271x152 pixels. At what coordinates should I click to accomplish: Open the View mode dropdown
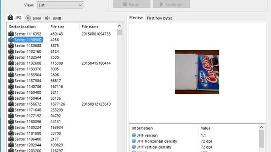coord(60,5)
